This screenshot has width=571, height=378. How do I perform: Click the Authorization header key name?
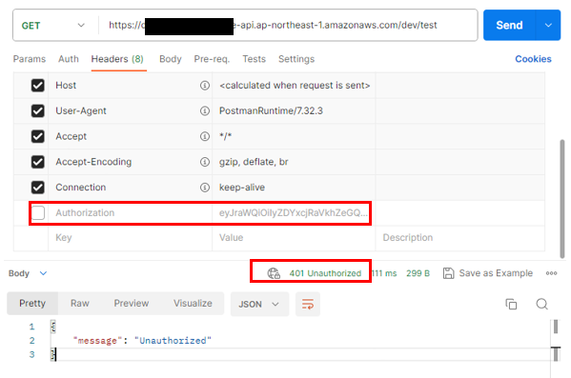coord(85,213)
